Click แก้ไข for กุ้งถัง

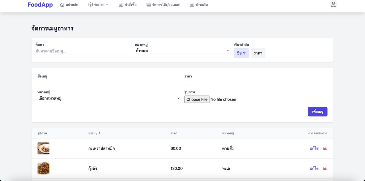[x=314, y=168]
